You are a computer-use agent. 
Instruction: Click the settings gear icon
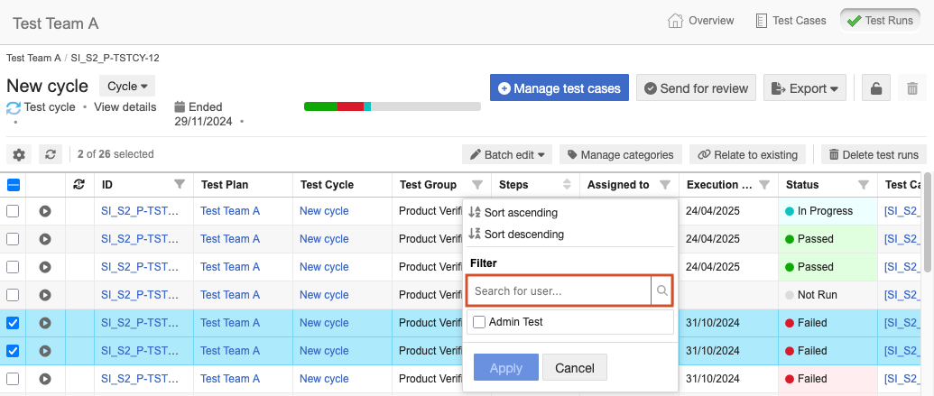click(19, 154)
